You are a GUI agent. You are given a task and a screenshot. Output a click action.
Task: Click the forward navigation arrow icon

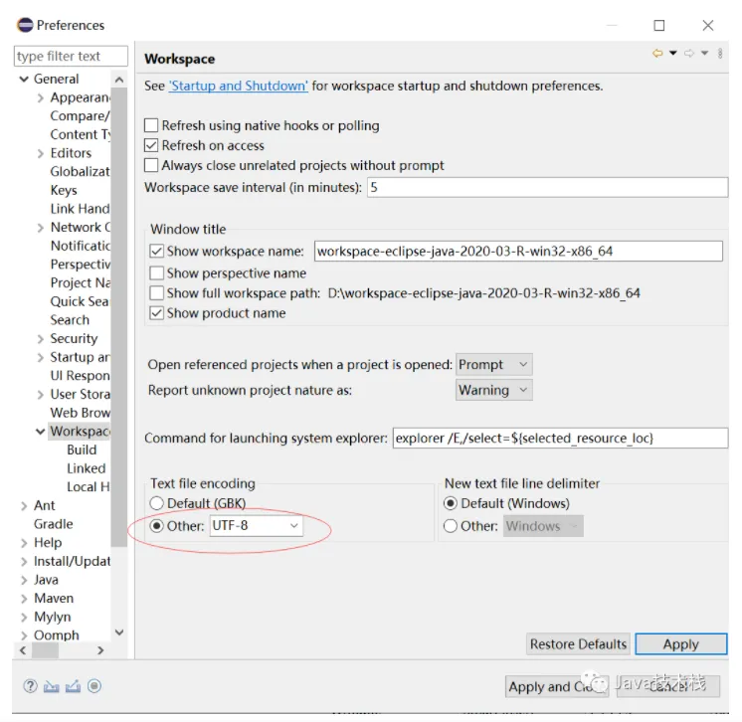(689, 53)
